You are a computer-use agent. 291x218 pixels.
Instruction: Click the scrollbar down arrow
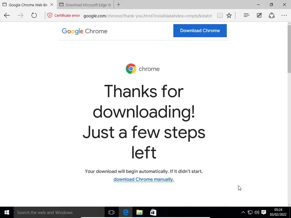[289, 205]
